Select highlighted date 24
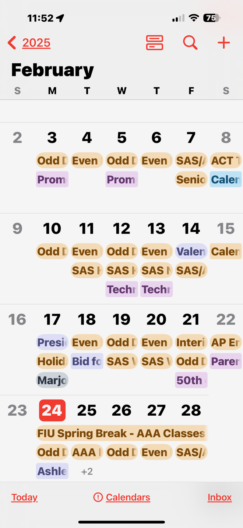The image size is (243, 528). 52,410
